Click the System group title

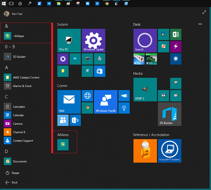62,25
